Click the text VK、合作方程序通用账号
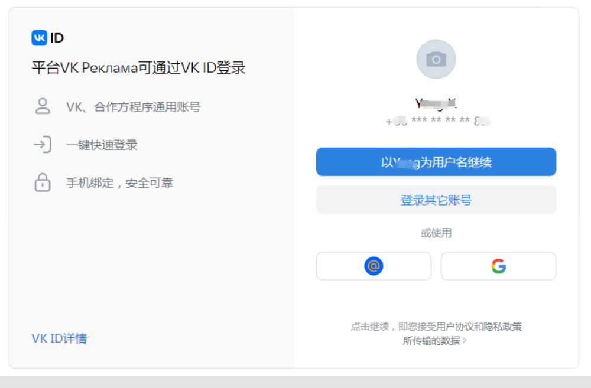Viewport: 591px width, 388px height. [x=134, y=107]
